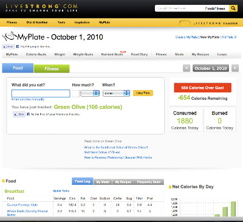This screenshot has height=222, width=243.
Task: Click the Net Calories By Day heading
Action: (x=193, y=187)
